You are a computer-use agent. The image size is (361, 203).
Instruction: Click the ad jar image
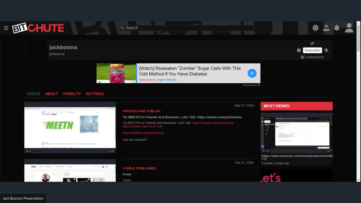point(116,73)
